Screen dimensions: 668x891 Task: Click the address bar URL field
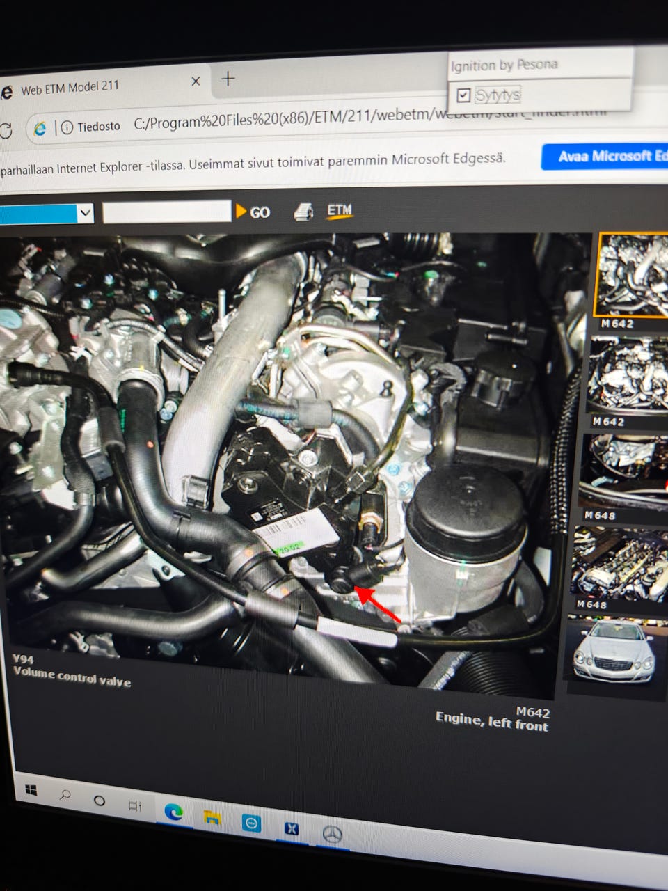[x=369, y=118]
